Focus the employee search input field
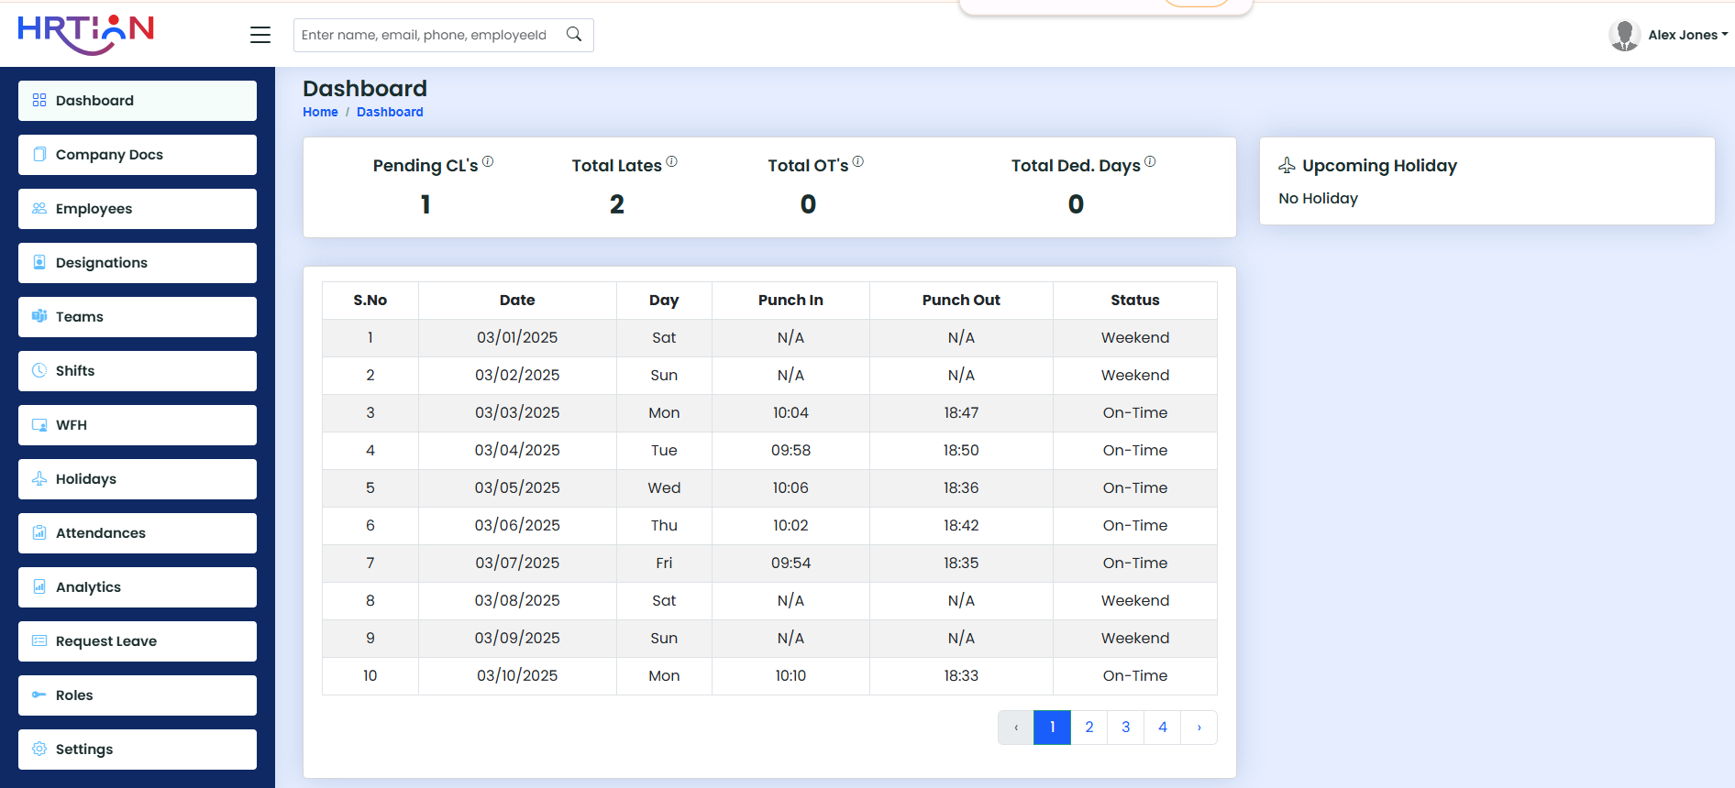Screen dimensions: 1735x788 425,35
